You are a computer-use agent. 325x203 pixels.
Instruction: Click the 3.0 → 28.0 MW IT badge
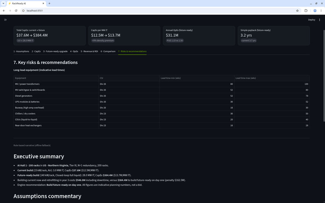coord(25,41)
